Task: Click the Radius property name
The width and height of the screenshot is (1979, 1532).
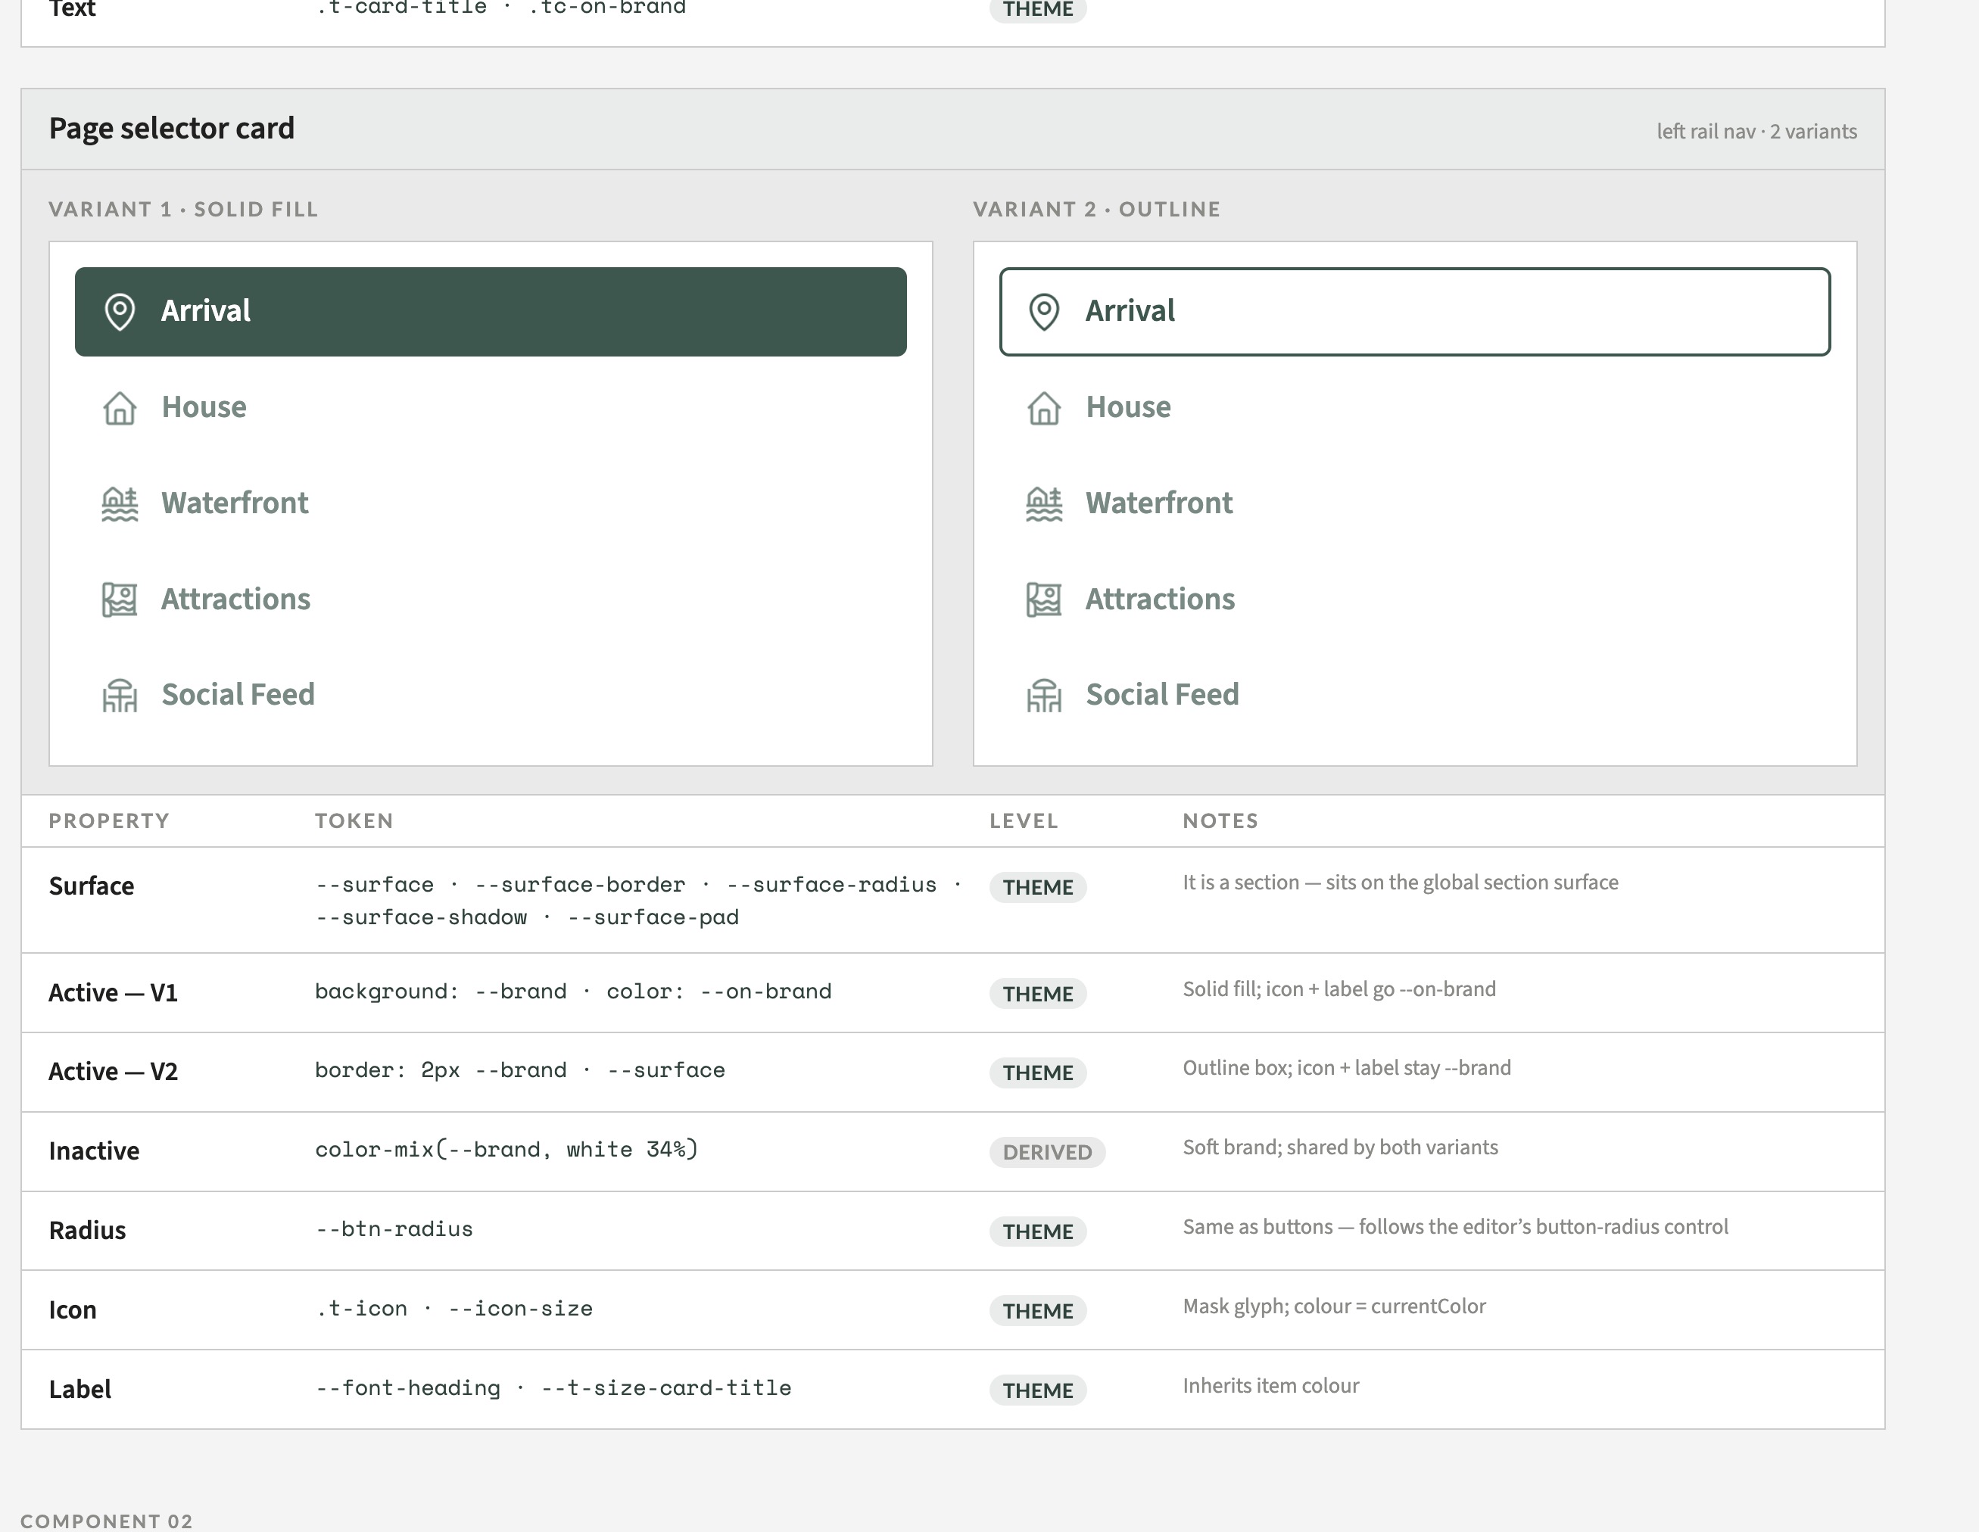Action: pos(87,1230)
